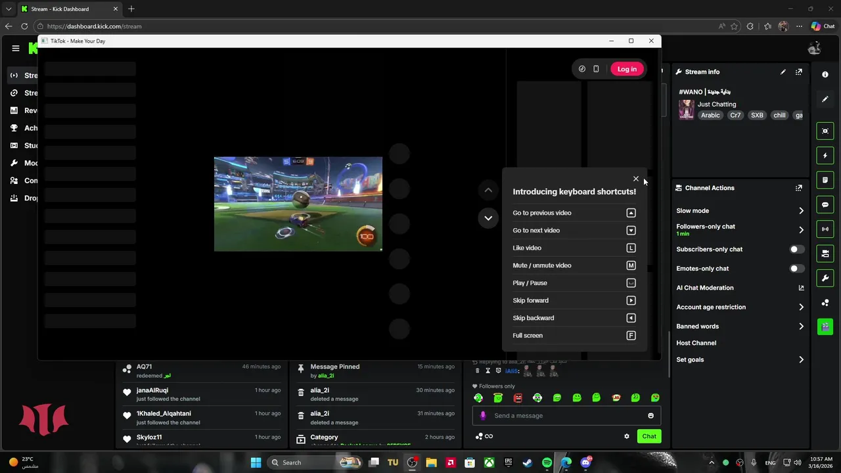Click the Rocket League TikTok video

pyautogui.click(x=298, y=204)
